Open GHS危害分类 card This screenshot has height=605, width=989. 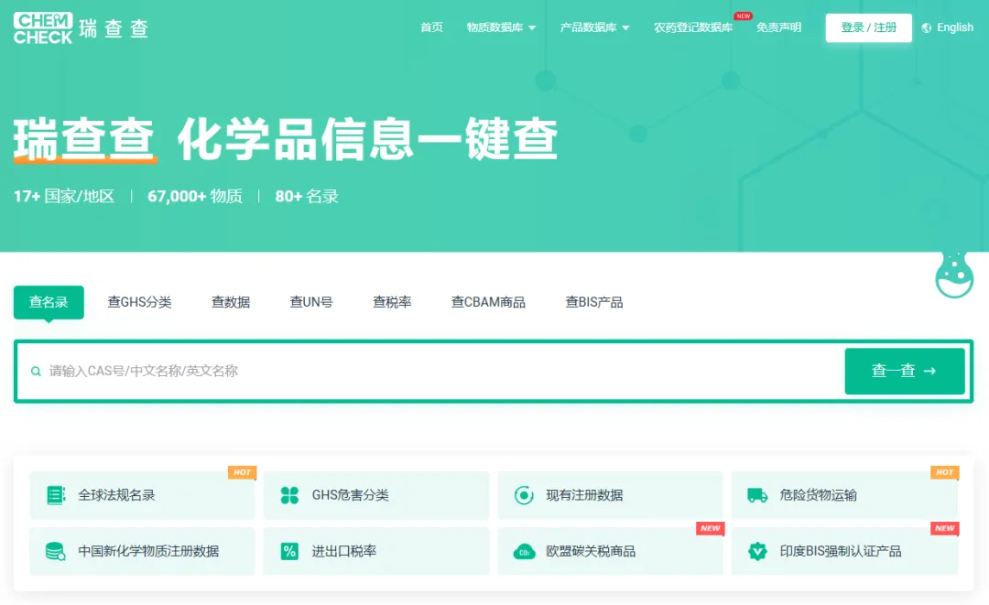point(376,495)
